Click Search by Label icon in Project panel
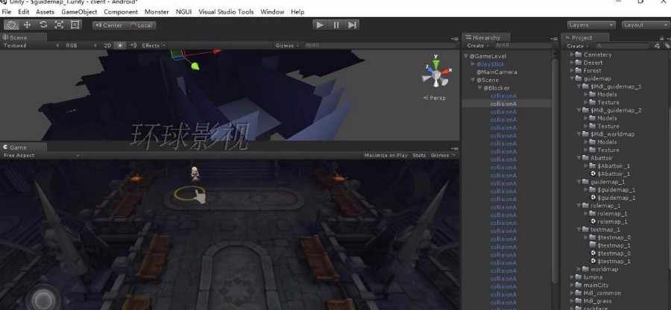 coord(667,45)
